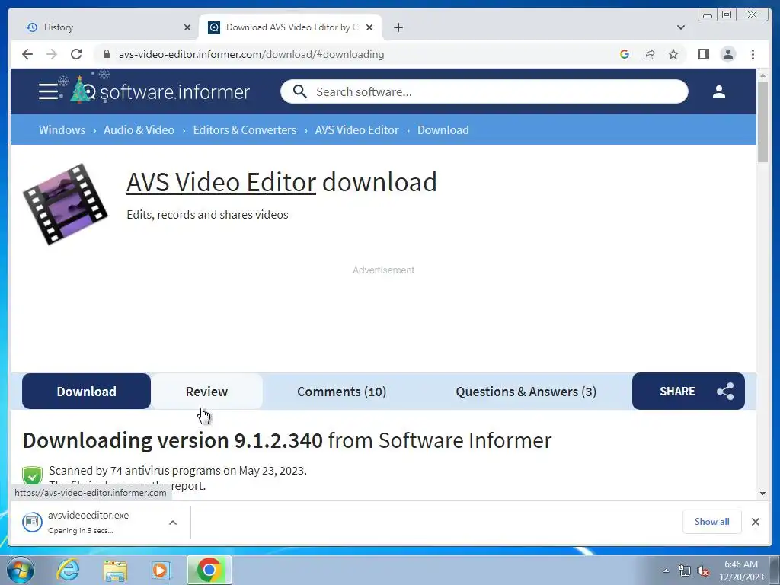
Task: Open Windows Media Player from taskbar
Action: click(161, 570)
